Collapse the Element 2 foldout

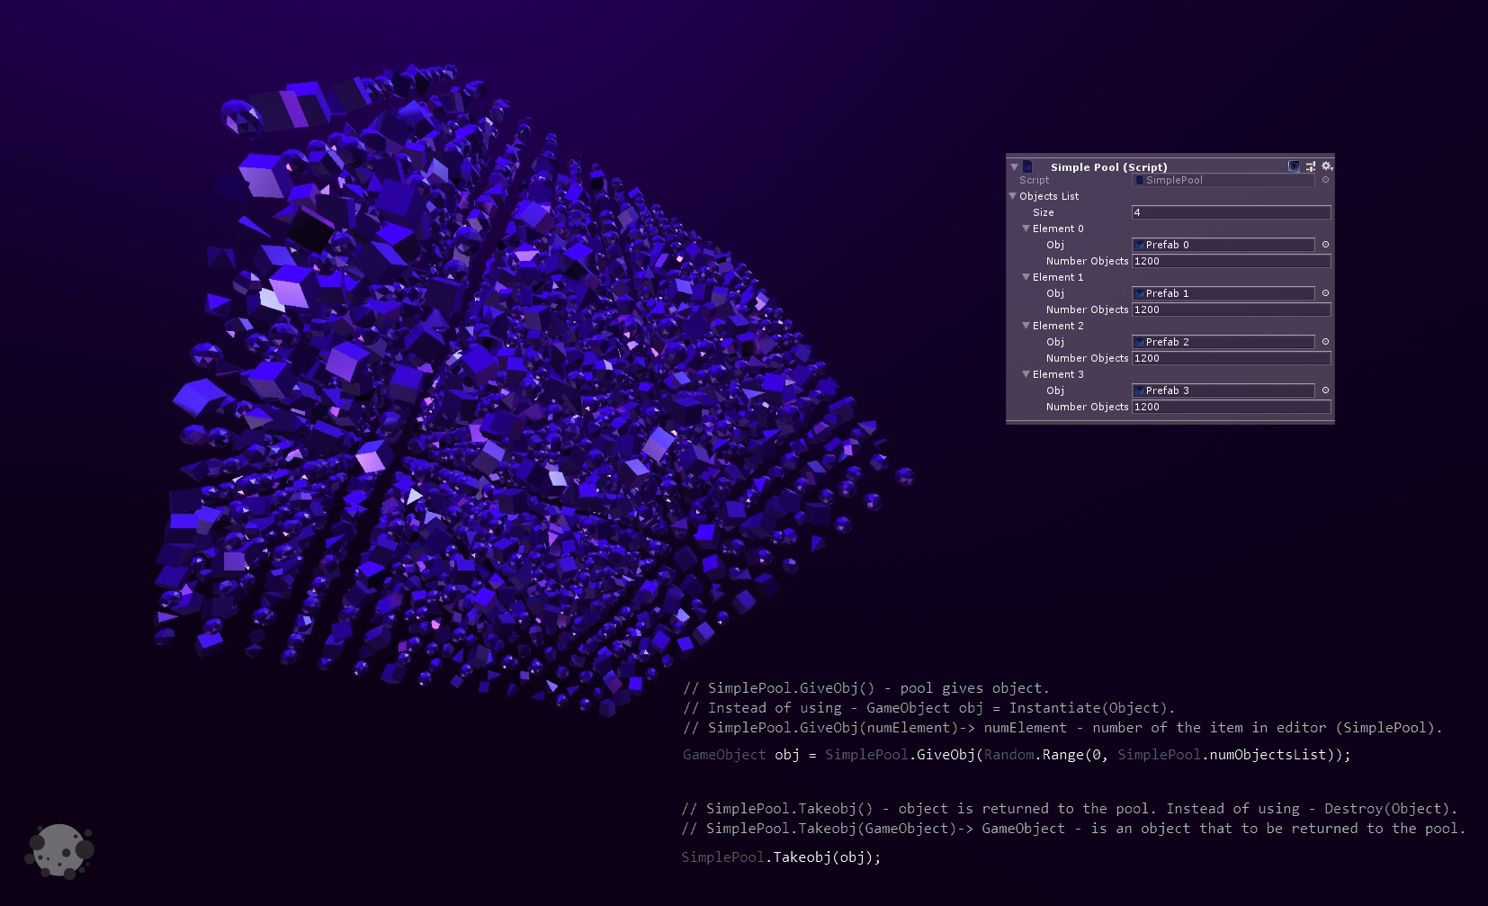coord(1026,326)
